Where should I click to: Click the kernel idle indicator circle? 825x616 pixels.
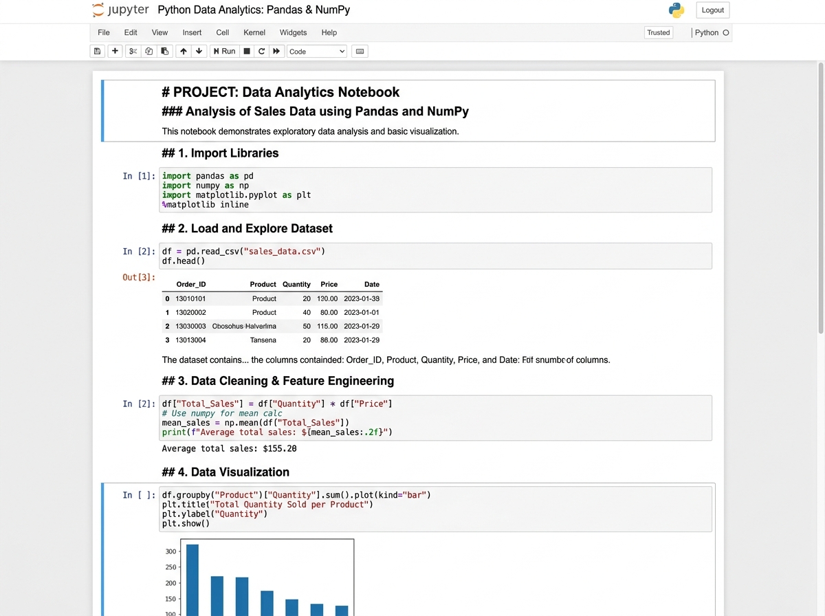coord(726,32)
